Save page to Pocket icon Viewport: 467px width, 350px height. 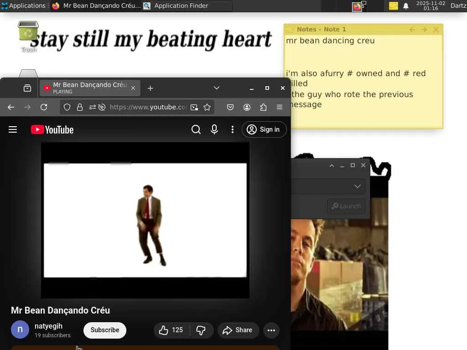(x=230, y=107)
